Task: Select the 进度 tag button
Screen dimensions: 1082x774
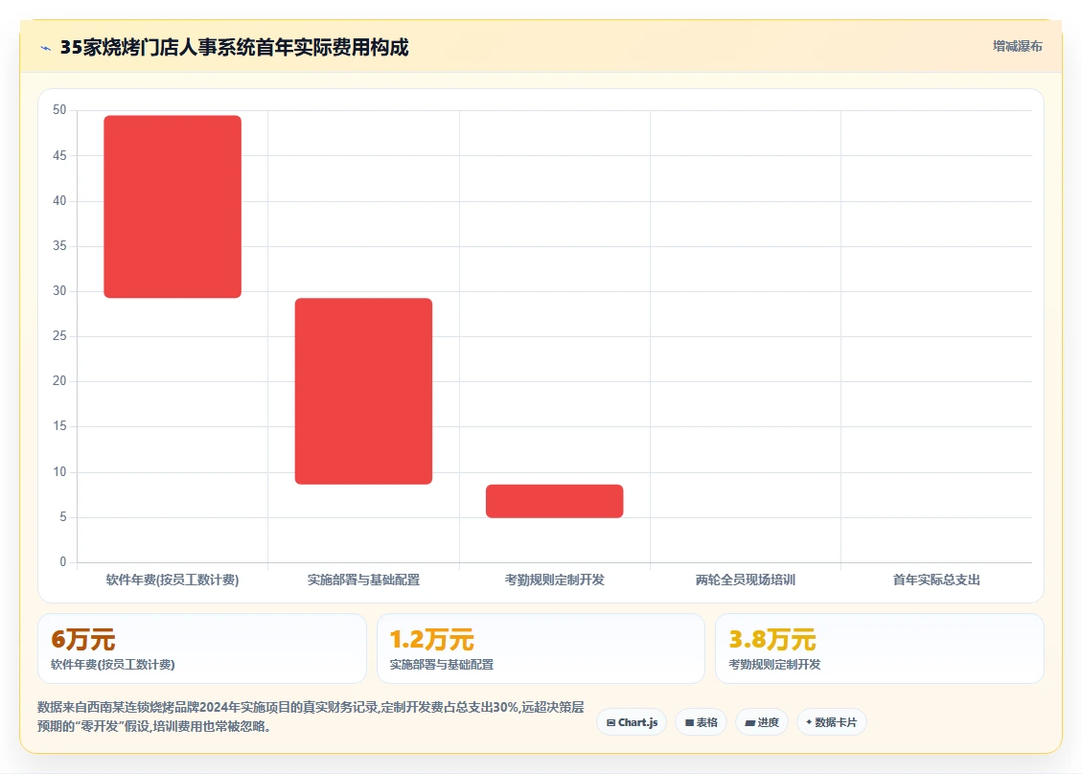Action: coord(762,722)
